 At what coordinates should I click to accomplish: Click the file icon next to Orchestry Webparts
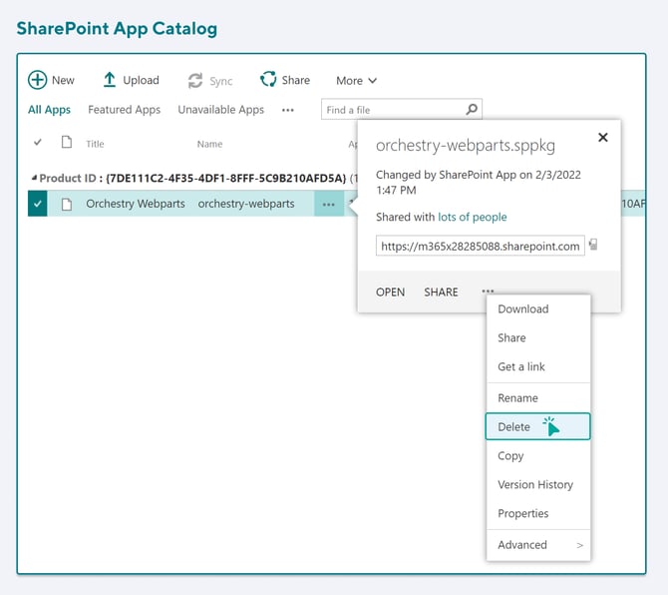point(67,204)
